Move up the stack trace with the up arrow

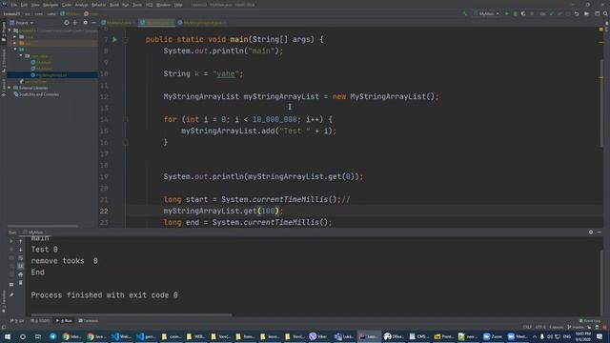[21, 241]
